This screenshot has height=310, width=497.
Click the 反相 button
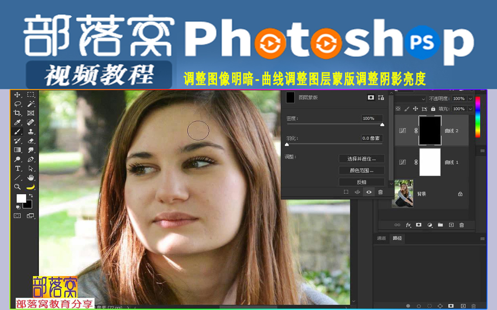pyautogui.click(x=361, y=182)
